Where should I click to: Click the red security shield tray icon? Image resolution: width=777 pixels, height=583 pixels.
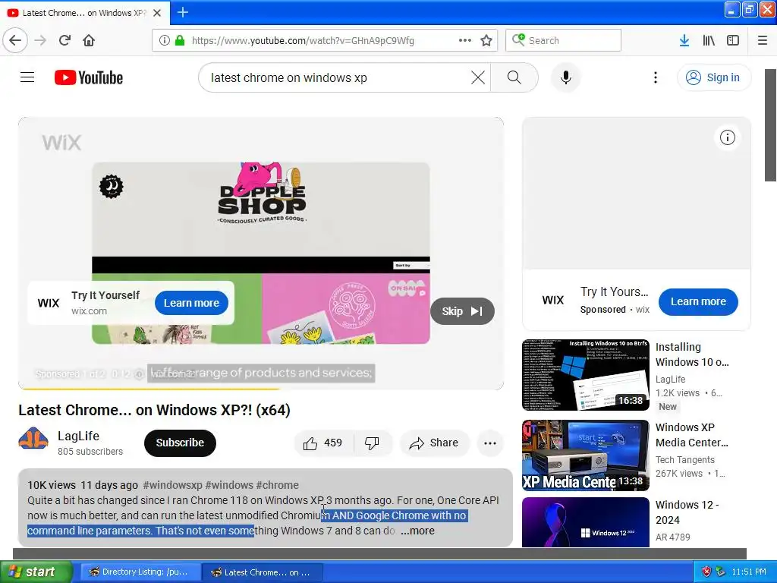click(706, 572)
